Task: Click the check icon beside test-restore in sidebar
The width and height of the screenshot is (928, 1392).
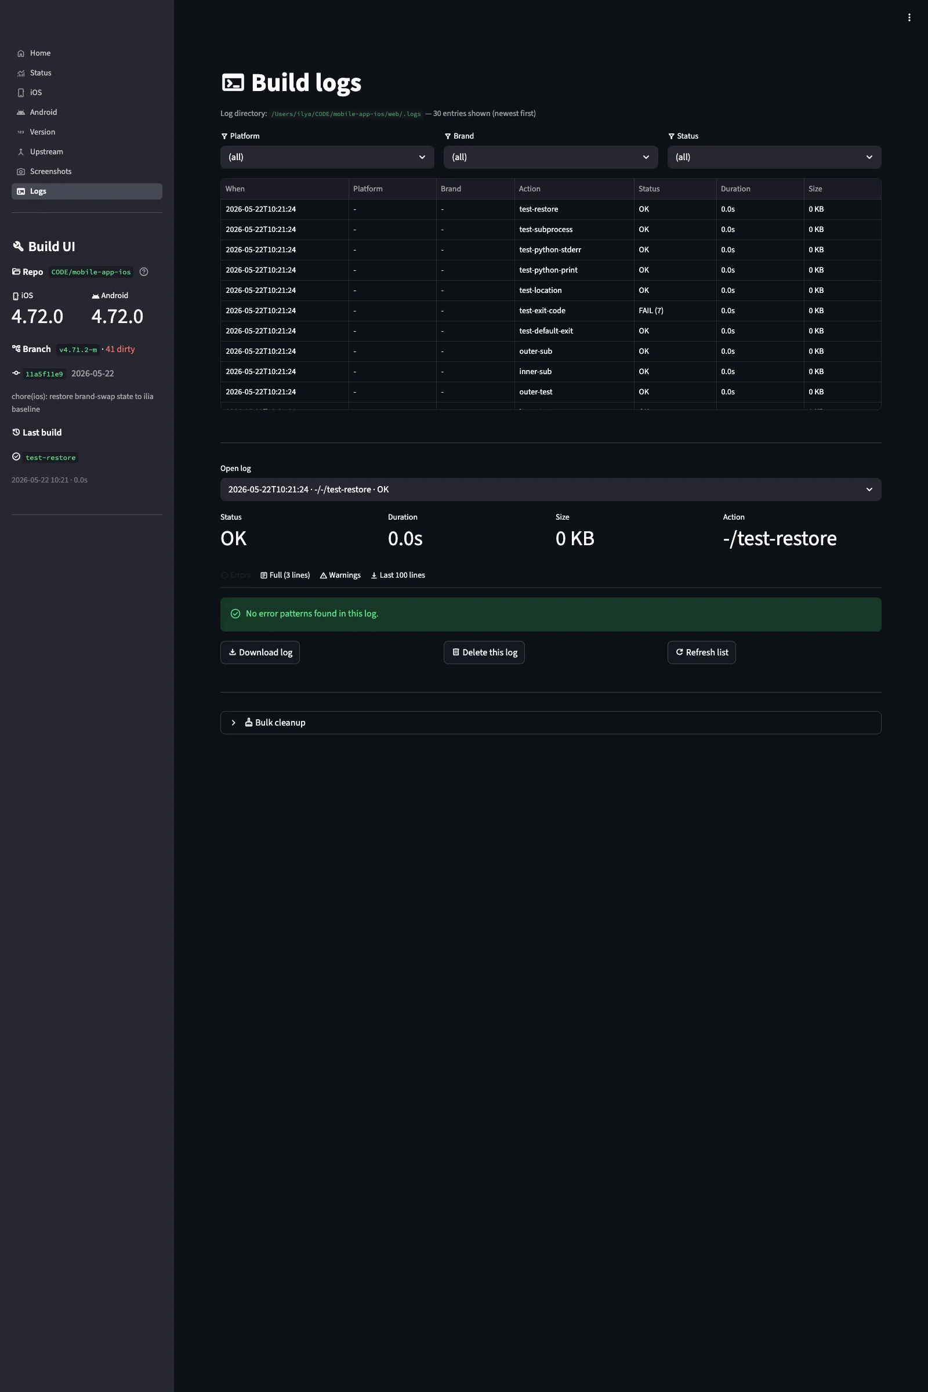Action: 16,456
